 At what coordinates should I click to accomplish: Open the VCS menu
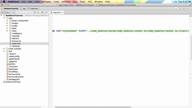click(90, 1)
